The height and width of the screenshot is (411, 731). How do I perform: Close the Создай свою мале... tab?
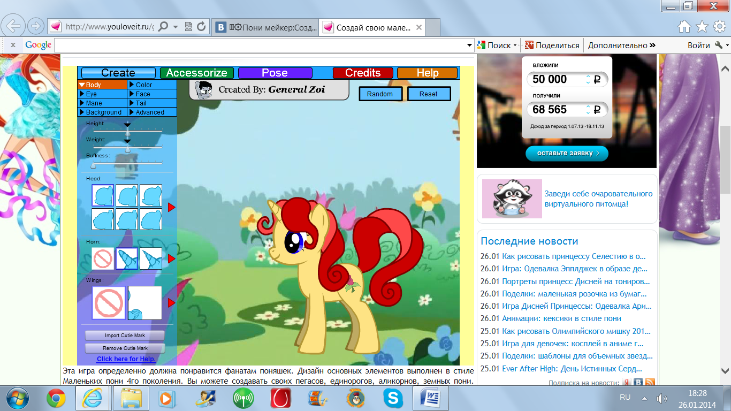[419, 27]
